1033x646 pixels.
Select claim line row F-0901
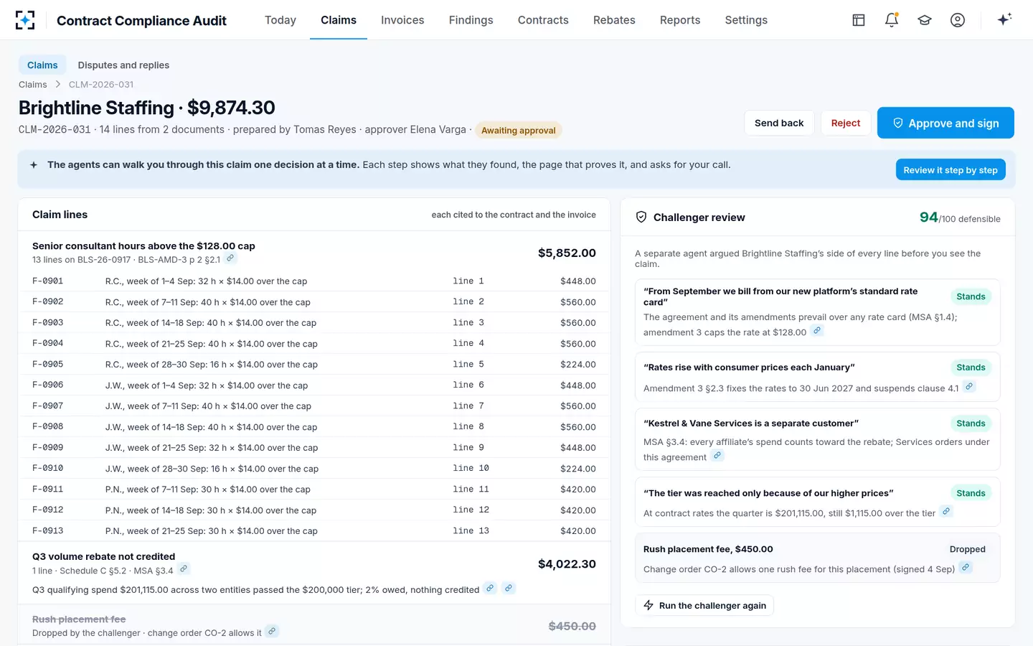pos(314,281)
